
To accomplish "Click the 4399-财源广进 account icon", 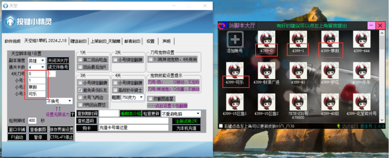I will [x=266, y=70].
